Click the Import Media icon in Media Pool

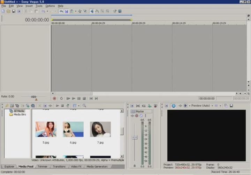[12, 106]
